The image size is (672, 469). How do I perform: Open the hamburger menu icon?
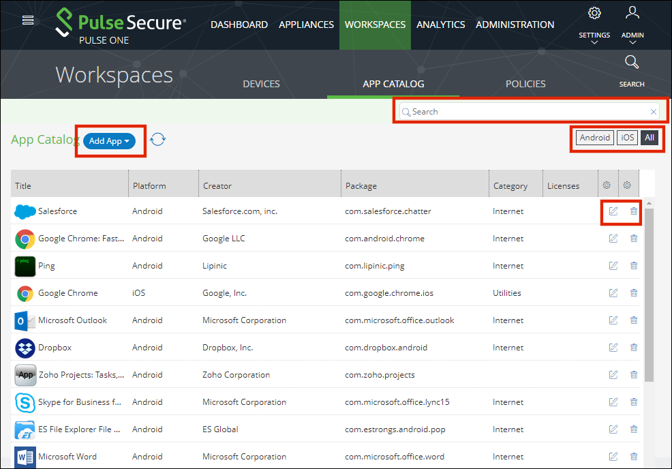point(28,20)
